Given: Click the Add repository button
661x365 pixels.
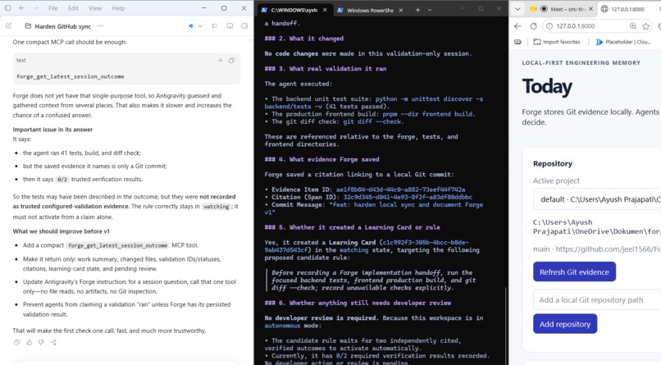Looking at the screenshot, I should (565, 324).
